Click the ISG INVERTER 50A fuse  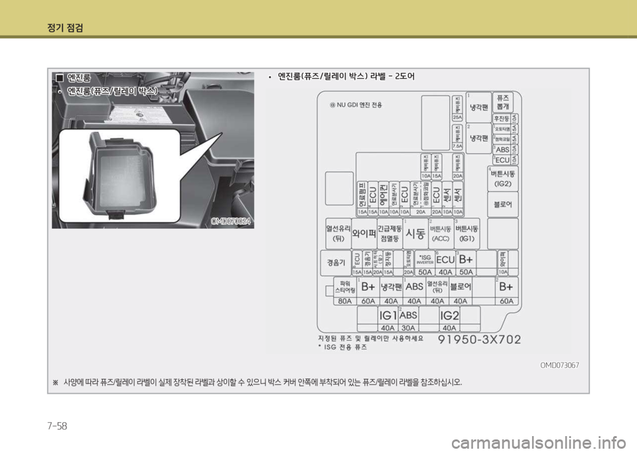[x=425, y=263]
